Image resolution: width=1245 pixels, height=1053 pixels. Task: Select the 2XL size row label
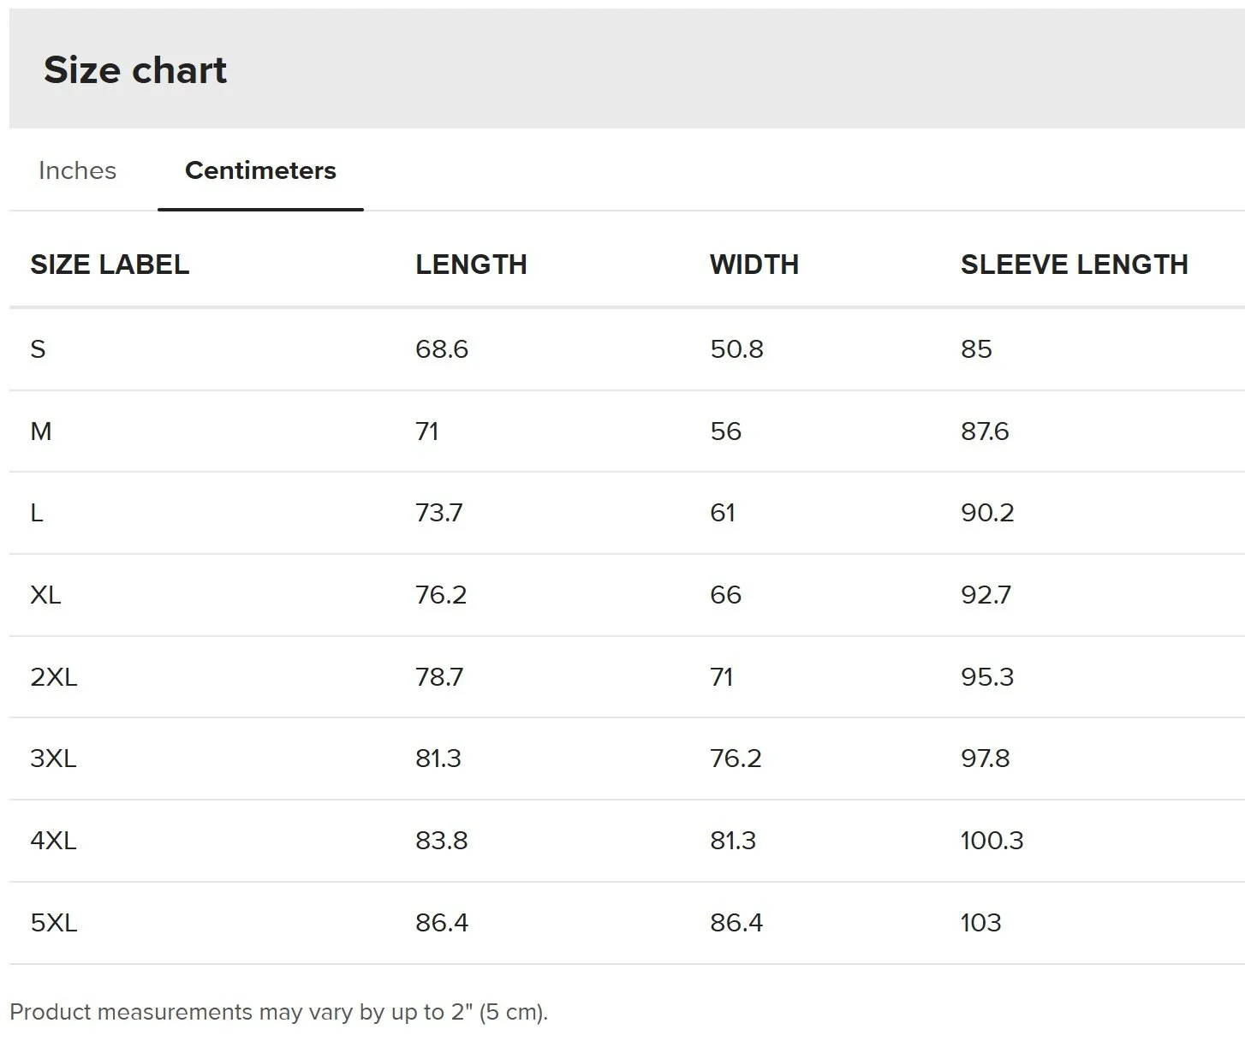pos(53,677)
